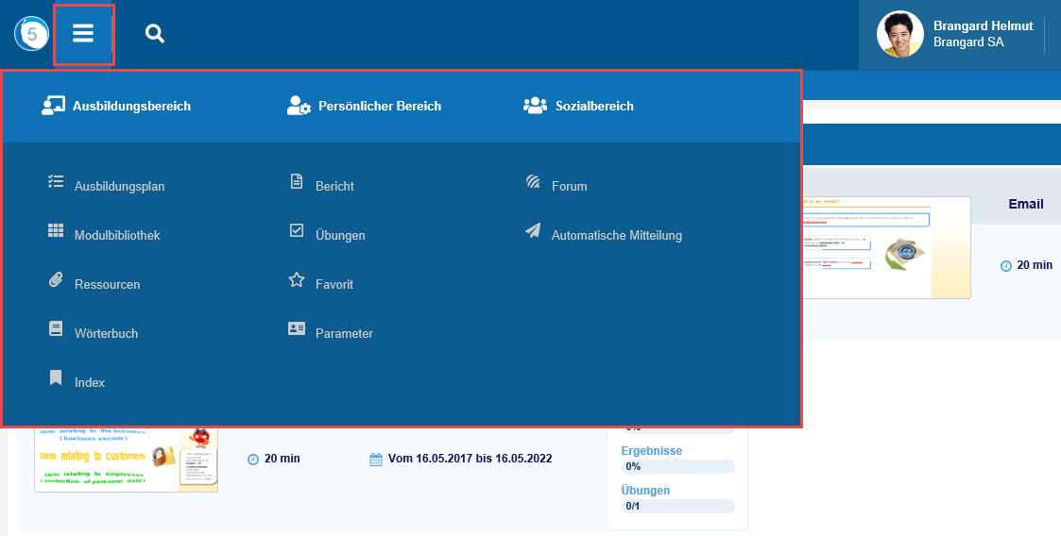Click the round logo icon with 5

click(31, 34)
